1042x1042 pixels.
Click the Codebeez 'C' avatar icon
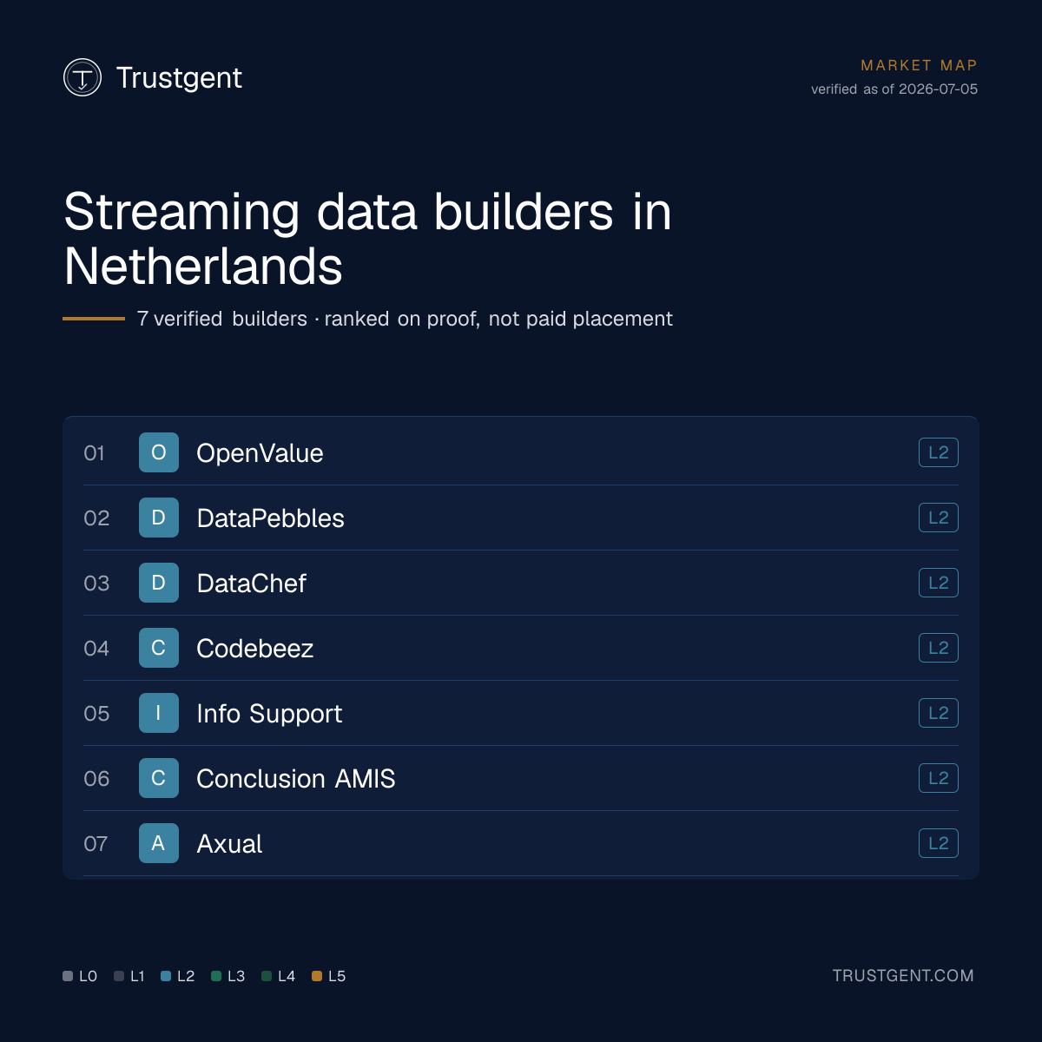tap(159, 648)
